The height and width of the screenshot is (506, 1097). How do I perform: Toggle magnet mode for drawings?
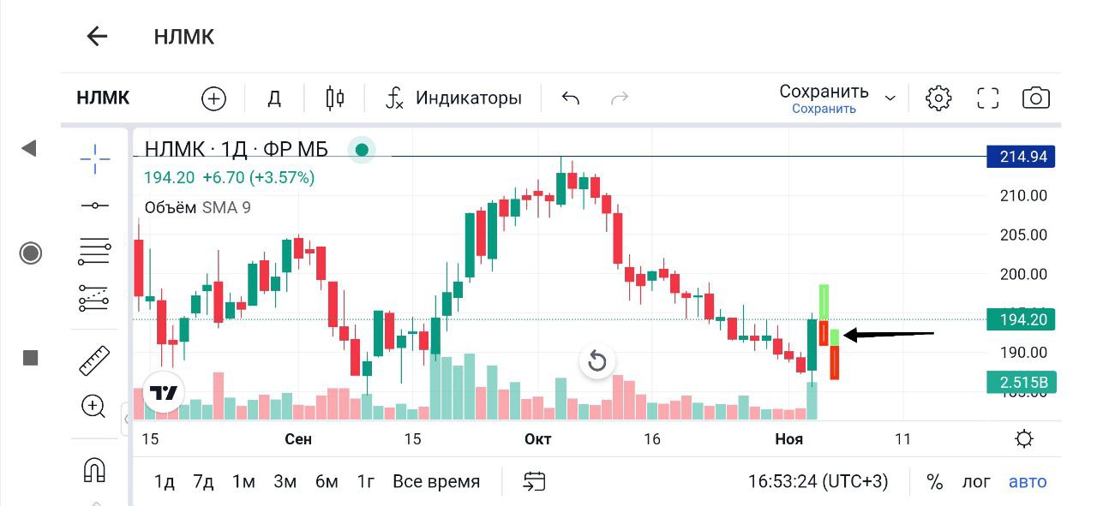click(x=94, y=469)
